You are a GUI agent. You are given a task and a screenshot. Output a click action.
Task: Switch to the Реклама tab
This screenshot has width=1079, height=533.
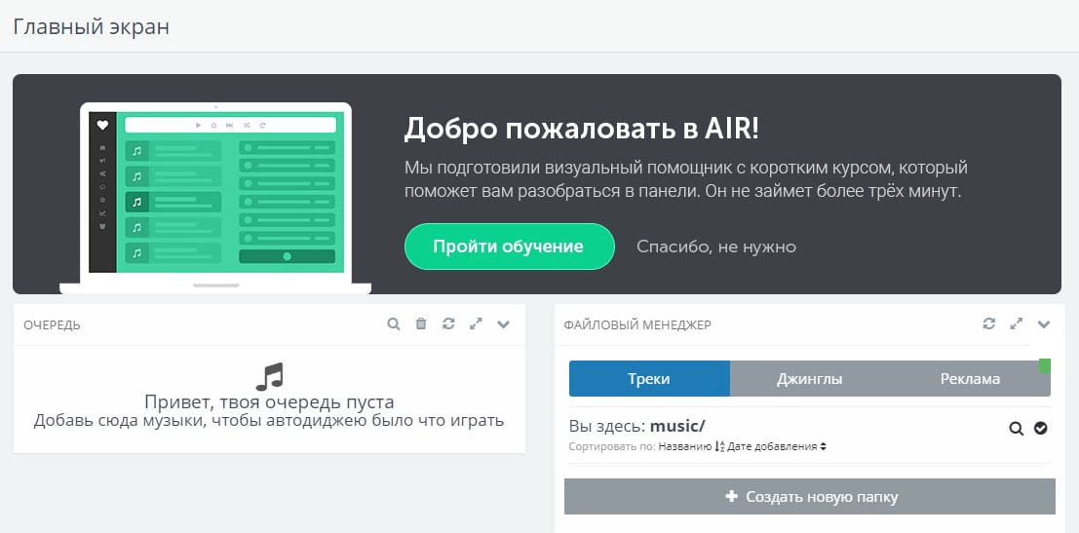pos(970,379)
